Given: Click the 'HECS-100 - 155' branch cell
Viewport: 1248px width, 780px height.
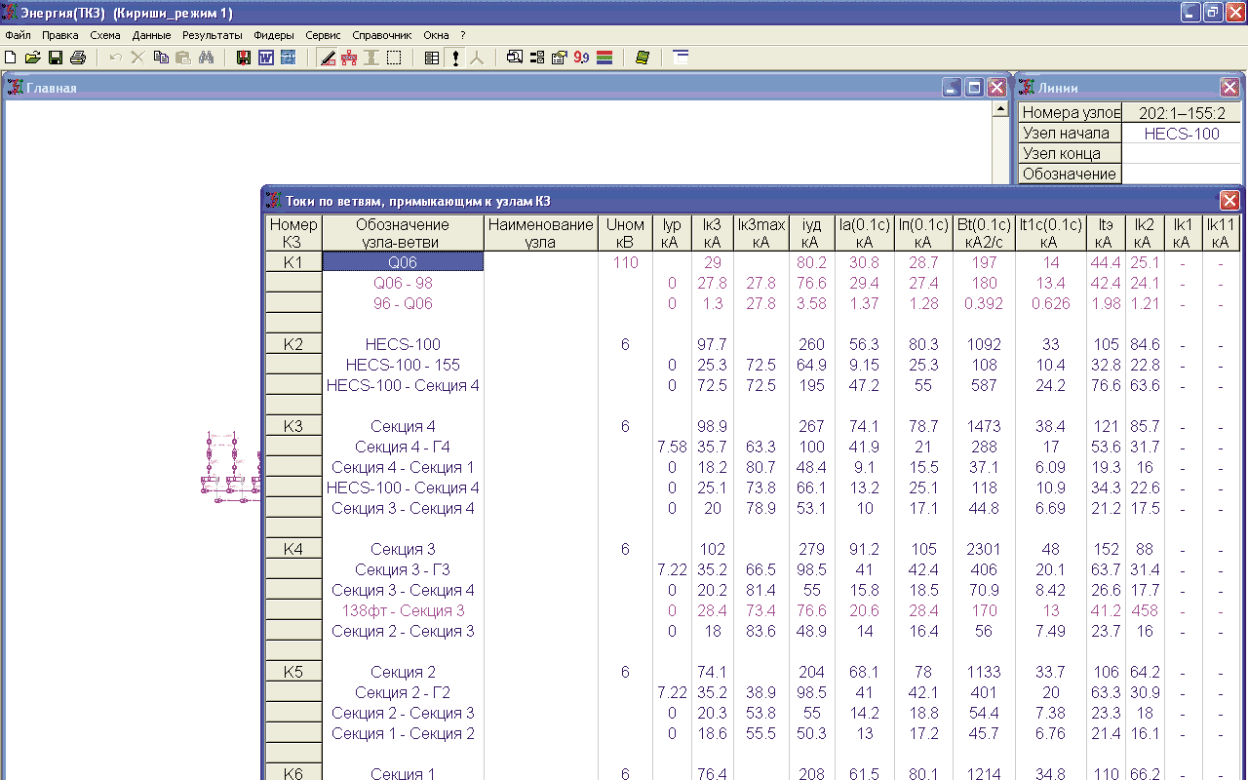Looking at the screenshot, I should click(x=403, y=365).
